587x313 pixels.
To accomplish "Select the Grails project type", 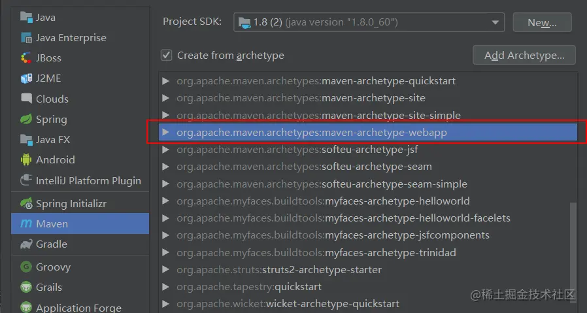I will (x=80, y=287).
